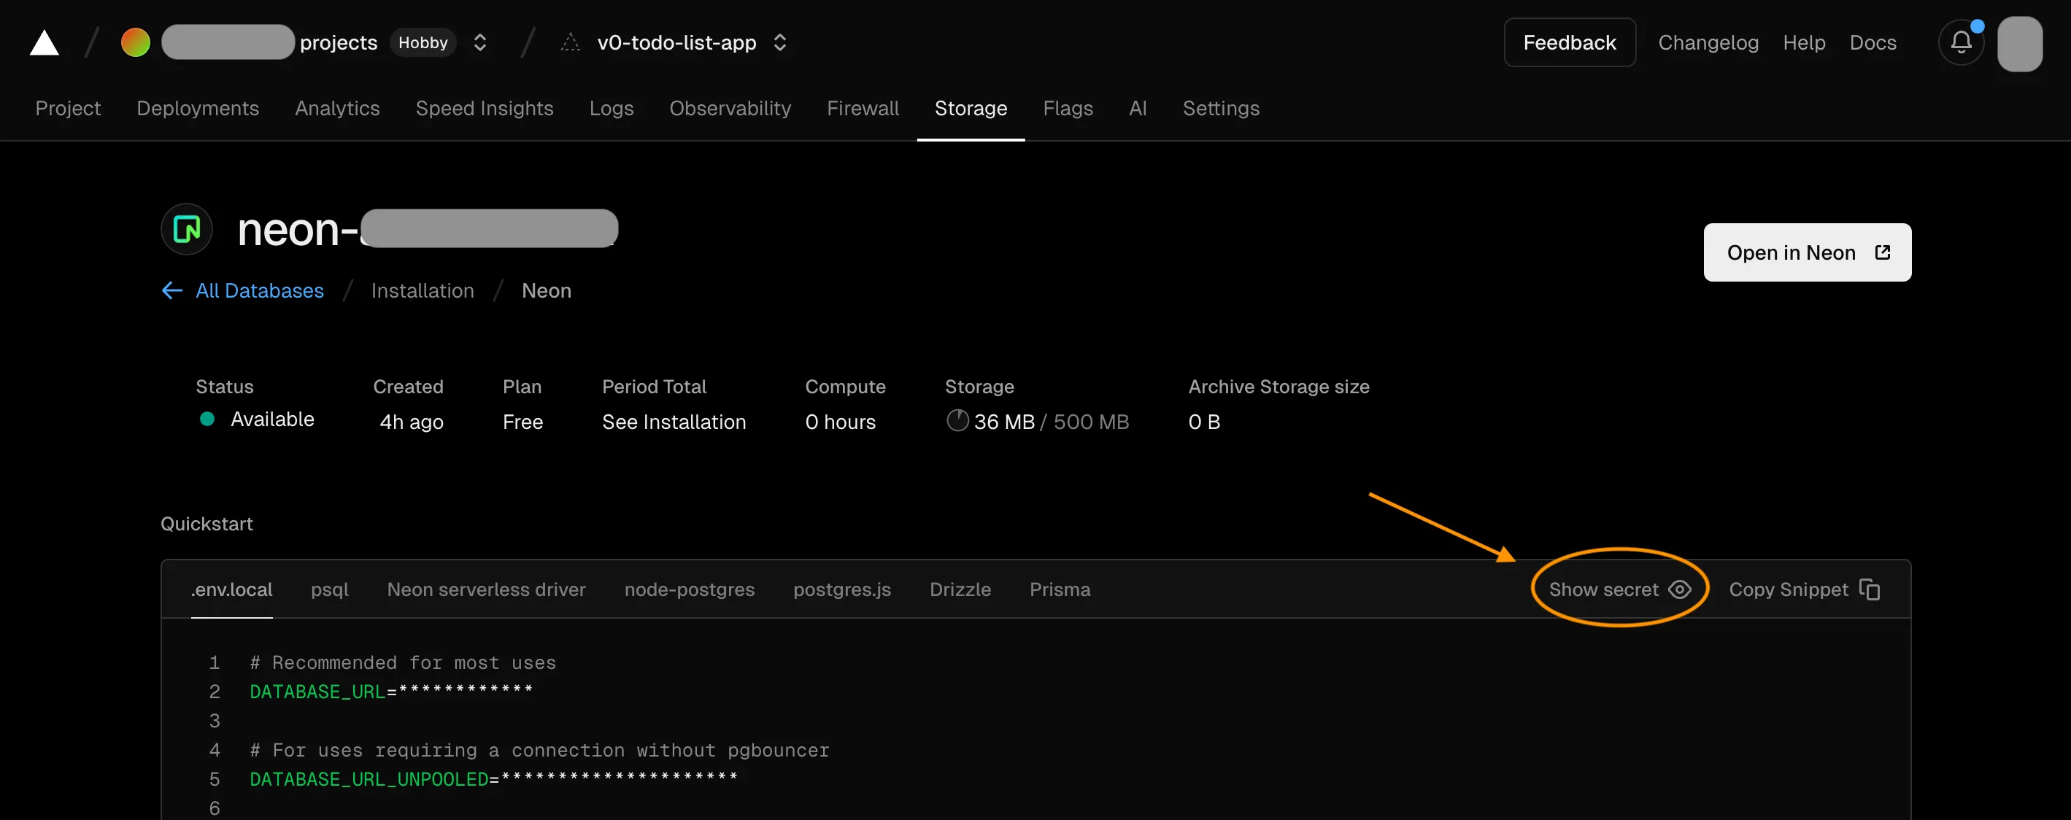This screenshot has width=2071, height=820.
Task: Click the Neon database logo icon
Action: 187,229
